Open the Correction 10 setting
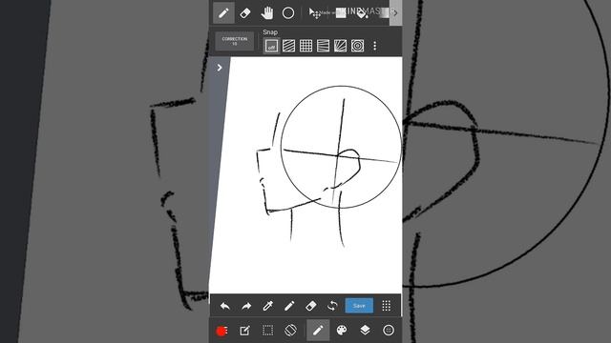611x343 pixels. point(235,41)
